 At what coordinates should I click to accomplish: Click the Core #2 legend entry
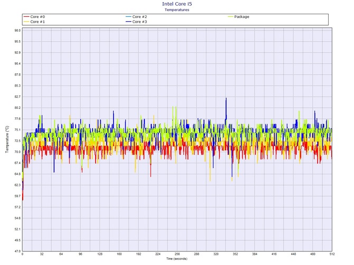tap(136, 17)
